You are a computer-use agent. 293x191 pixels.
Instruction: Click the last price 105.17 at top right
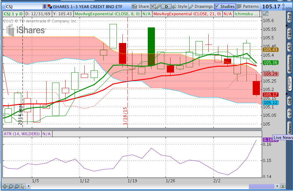271,7
